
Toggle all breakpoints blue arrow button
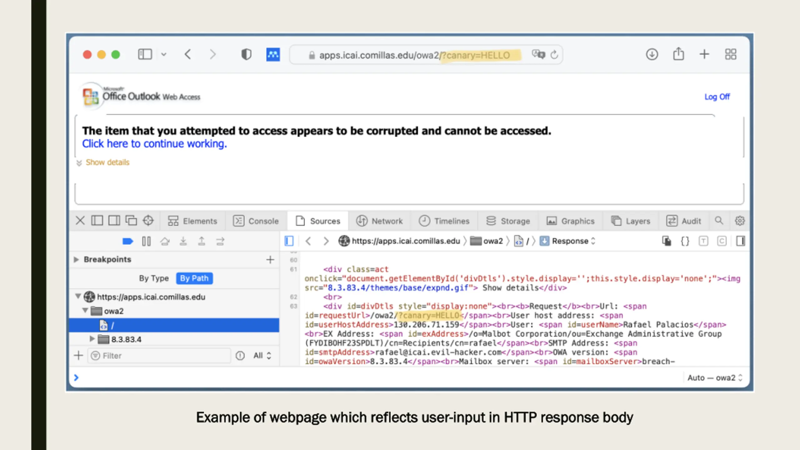click(x=127, y=241)
